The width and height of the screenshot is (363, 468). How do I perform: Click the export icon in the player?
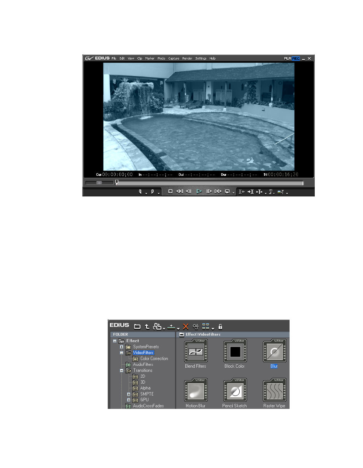tap(281, 192)
